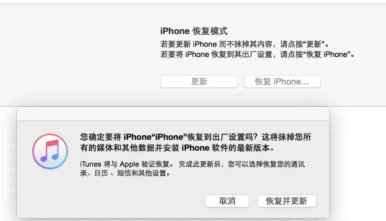Confirm with the 恢复并更新 button

[x=287, y=201]
